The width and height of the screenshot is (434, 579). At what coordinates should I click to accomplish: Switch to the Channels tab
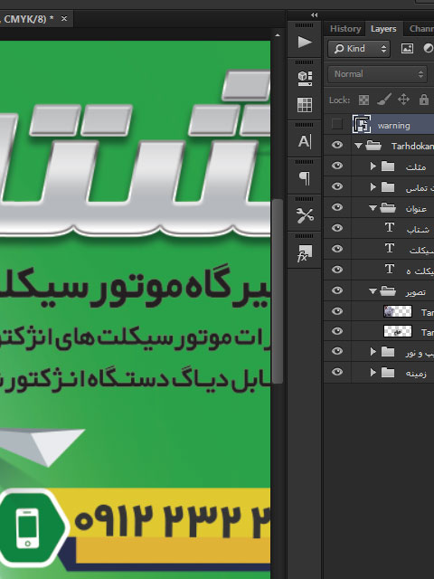coord(421,28)
